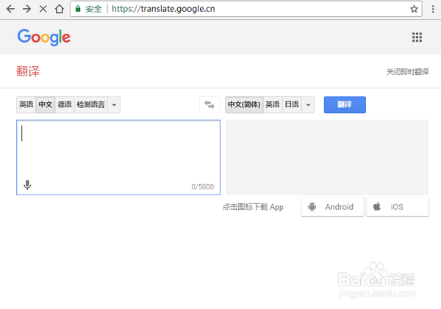Click the Apple logo icon

[377, 206]
